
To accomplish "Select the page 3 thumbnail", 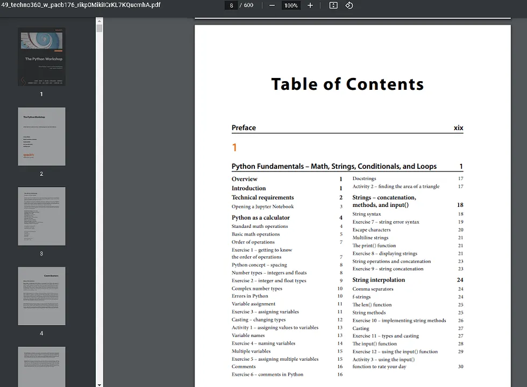I will (x=41, y=216).
